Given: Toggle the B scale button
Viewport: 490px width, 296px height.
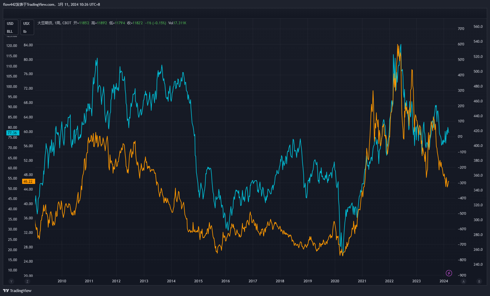Looking at the screenshot, I should pos(479,281).
